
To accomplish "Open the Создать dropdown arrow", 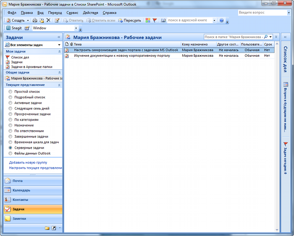I will point(28,20).
